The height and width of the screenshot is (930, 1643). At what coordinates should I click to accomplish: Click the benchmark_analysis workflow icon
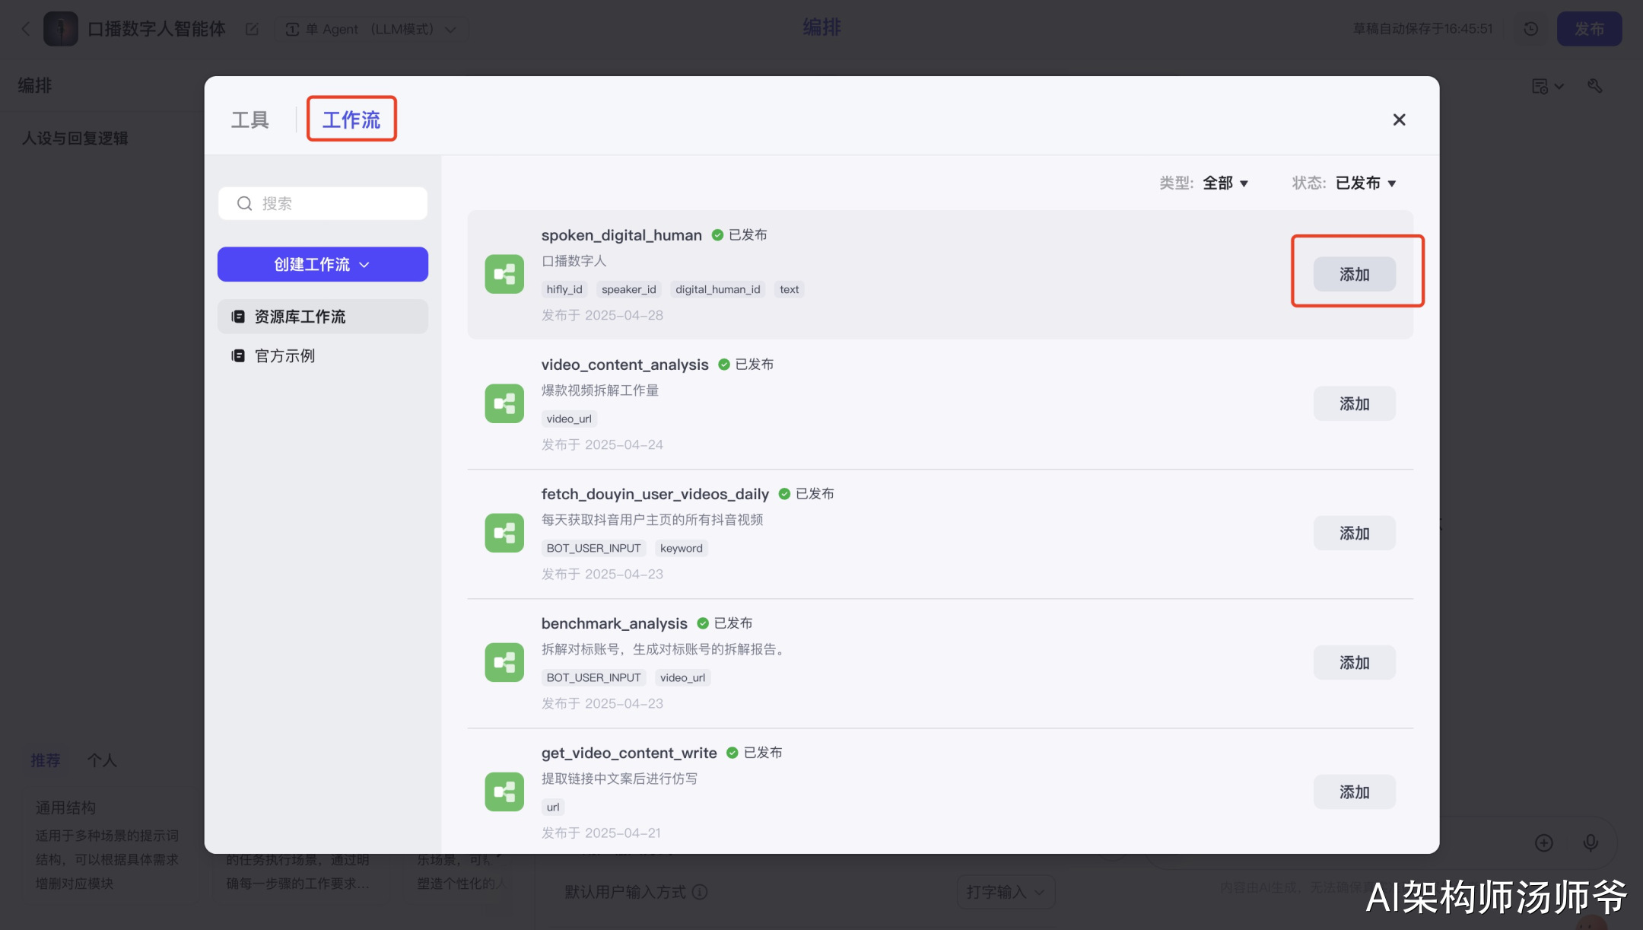click(x=504, y=662)
